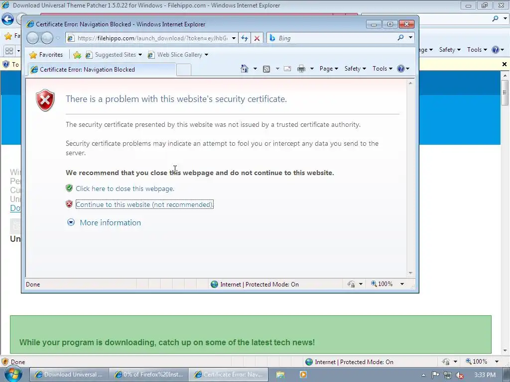
Task: Open Windows Media Player from the taskbar
Action: pos(303,375)
